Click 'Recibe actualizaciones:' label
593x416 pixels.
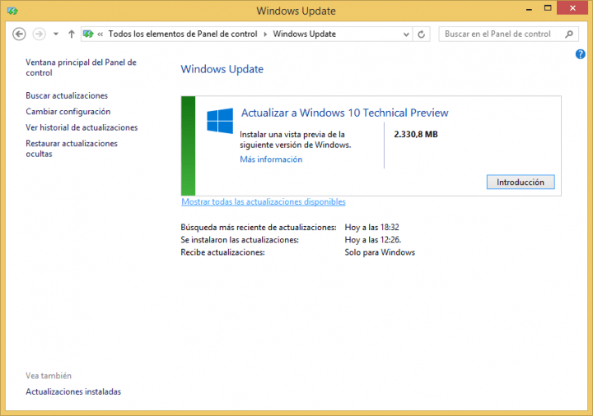pyautogui.click(x=222, y=252)
